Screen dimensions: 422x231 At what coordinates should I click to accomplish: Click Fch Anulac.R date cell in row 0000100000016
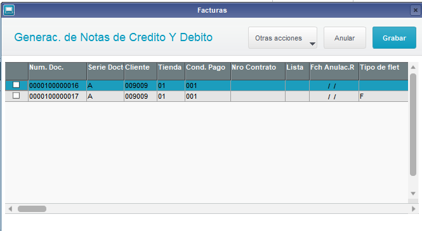[334, 85]
